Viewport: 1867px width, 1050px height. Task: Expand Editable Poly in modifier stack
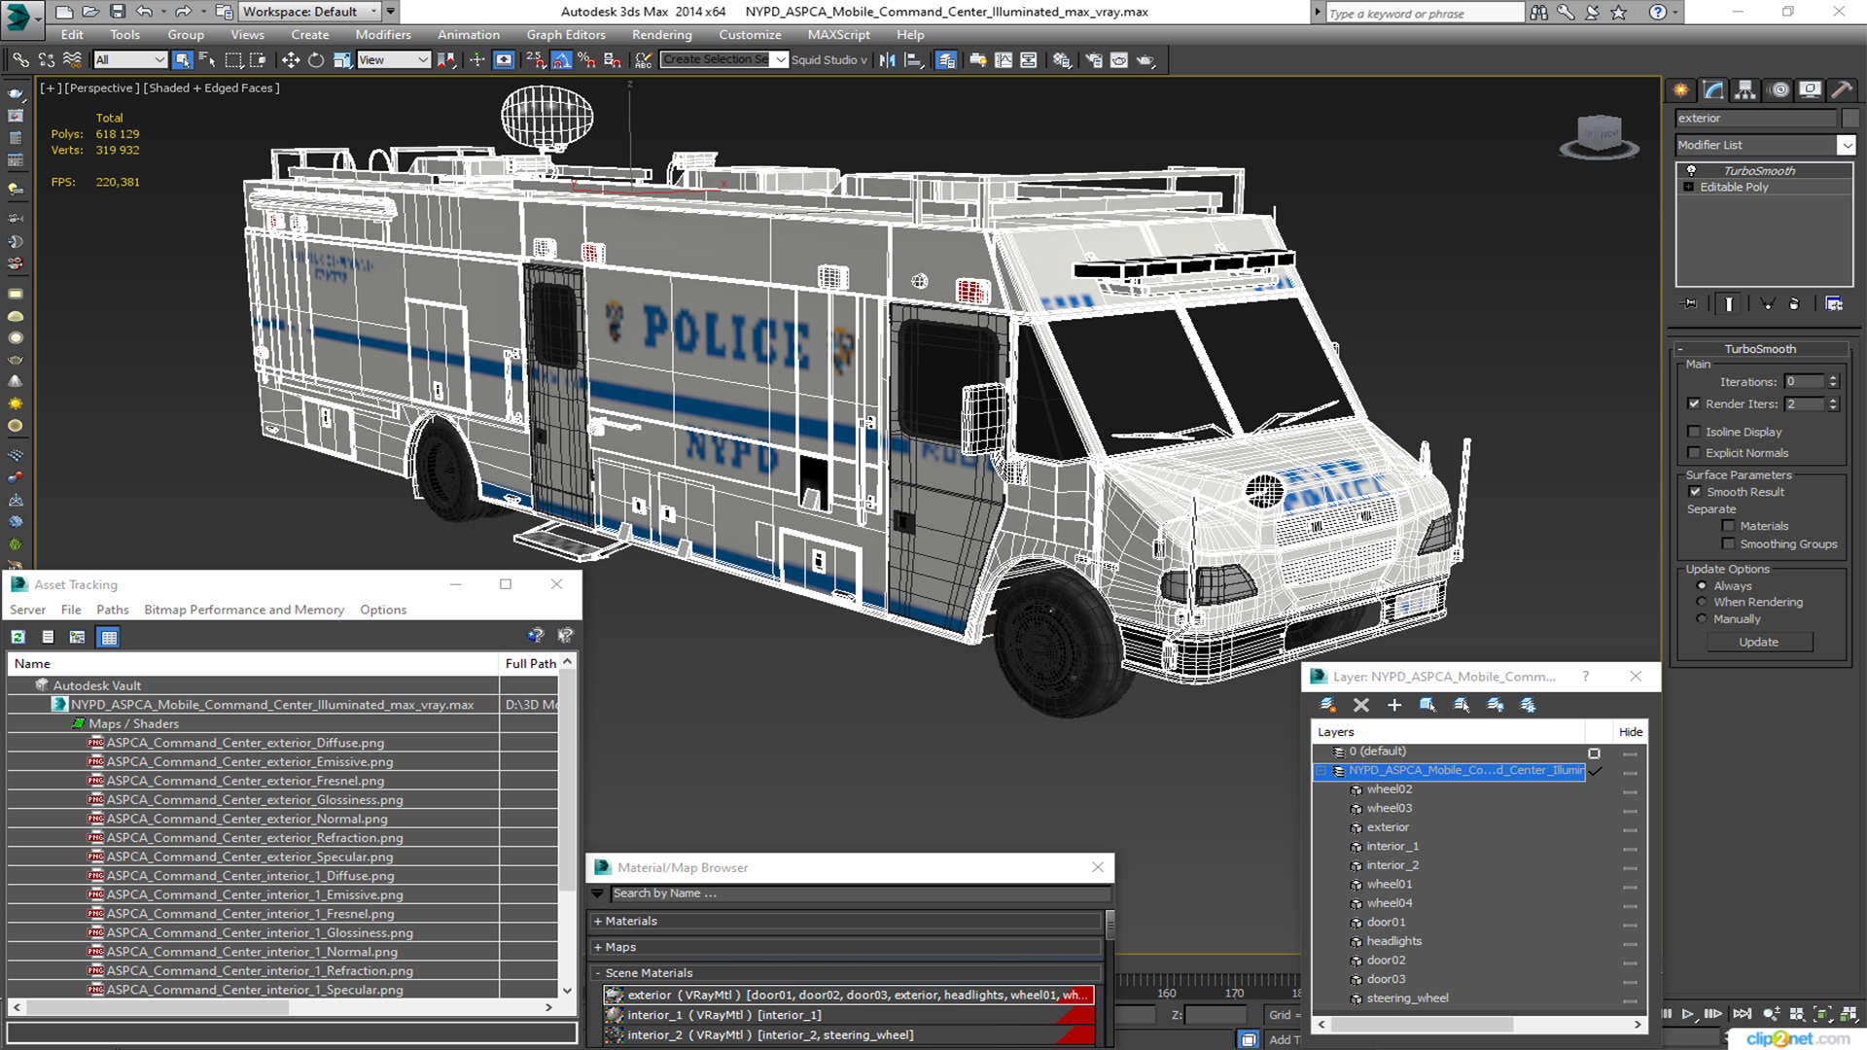(x=1689, y=187)
